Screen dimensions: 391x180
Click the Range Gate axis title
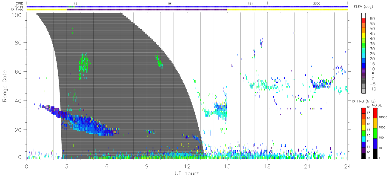tap(5, 86)
